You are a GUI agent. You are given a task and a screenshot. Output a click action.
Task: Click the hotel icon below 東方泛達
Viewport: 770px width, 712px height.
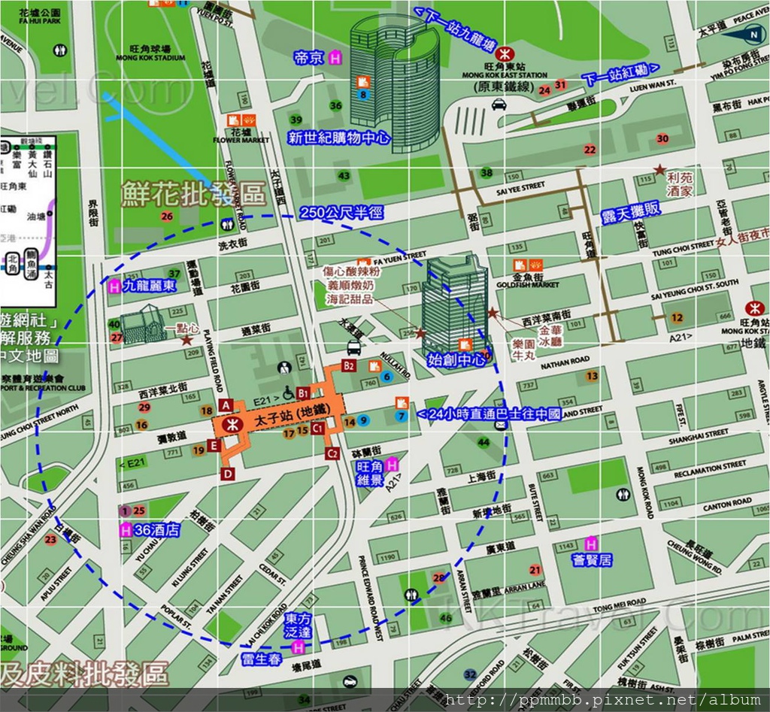tap(298, 648)
